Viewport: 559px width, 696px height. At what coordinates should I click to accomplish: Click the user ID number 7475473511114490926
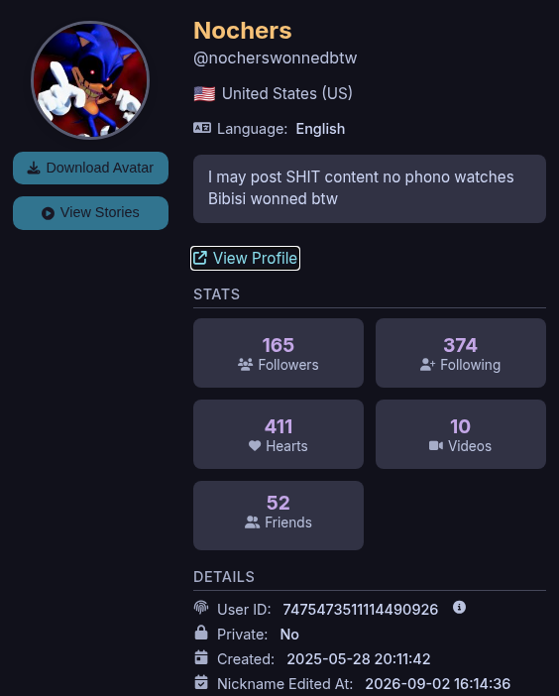pos(360,610)
